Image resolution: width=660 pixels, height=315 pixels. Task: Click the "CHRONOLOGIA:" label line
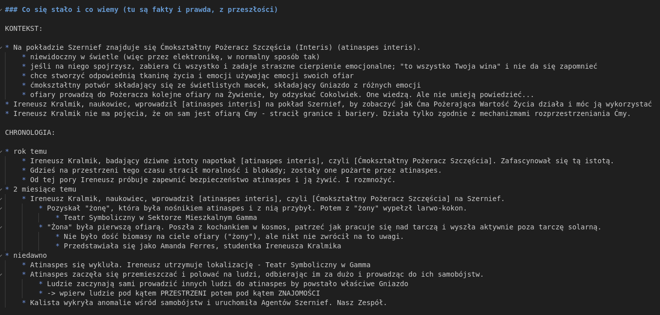(x=30, y=133)
